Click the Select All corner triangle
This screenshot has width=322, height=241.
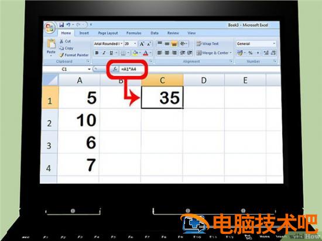(50, 80)
